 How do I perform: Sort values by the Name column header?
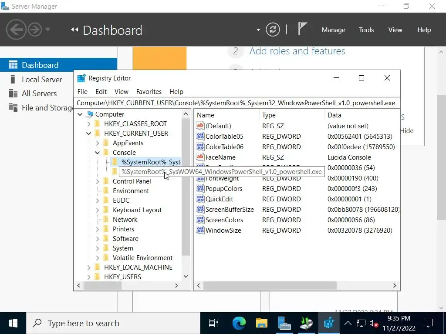click(x=226, y=115)
